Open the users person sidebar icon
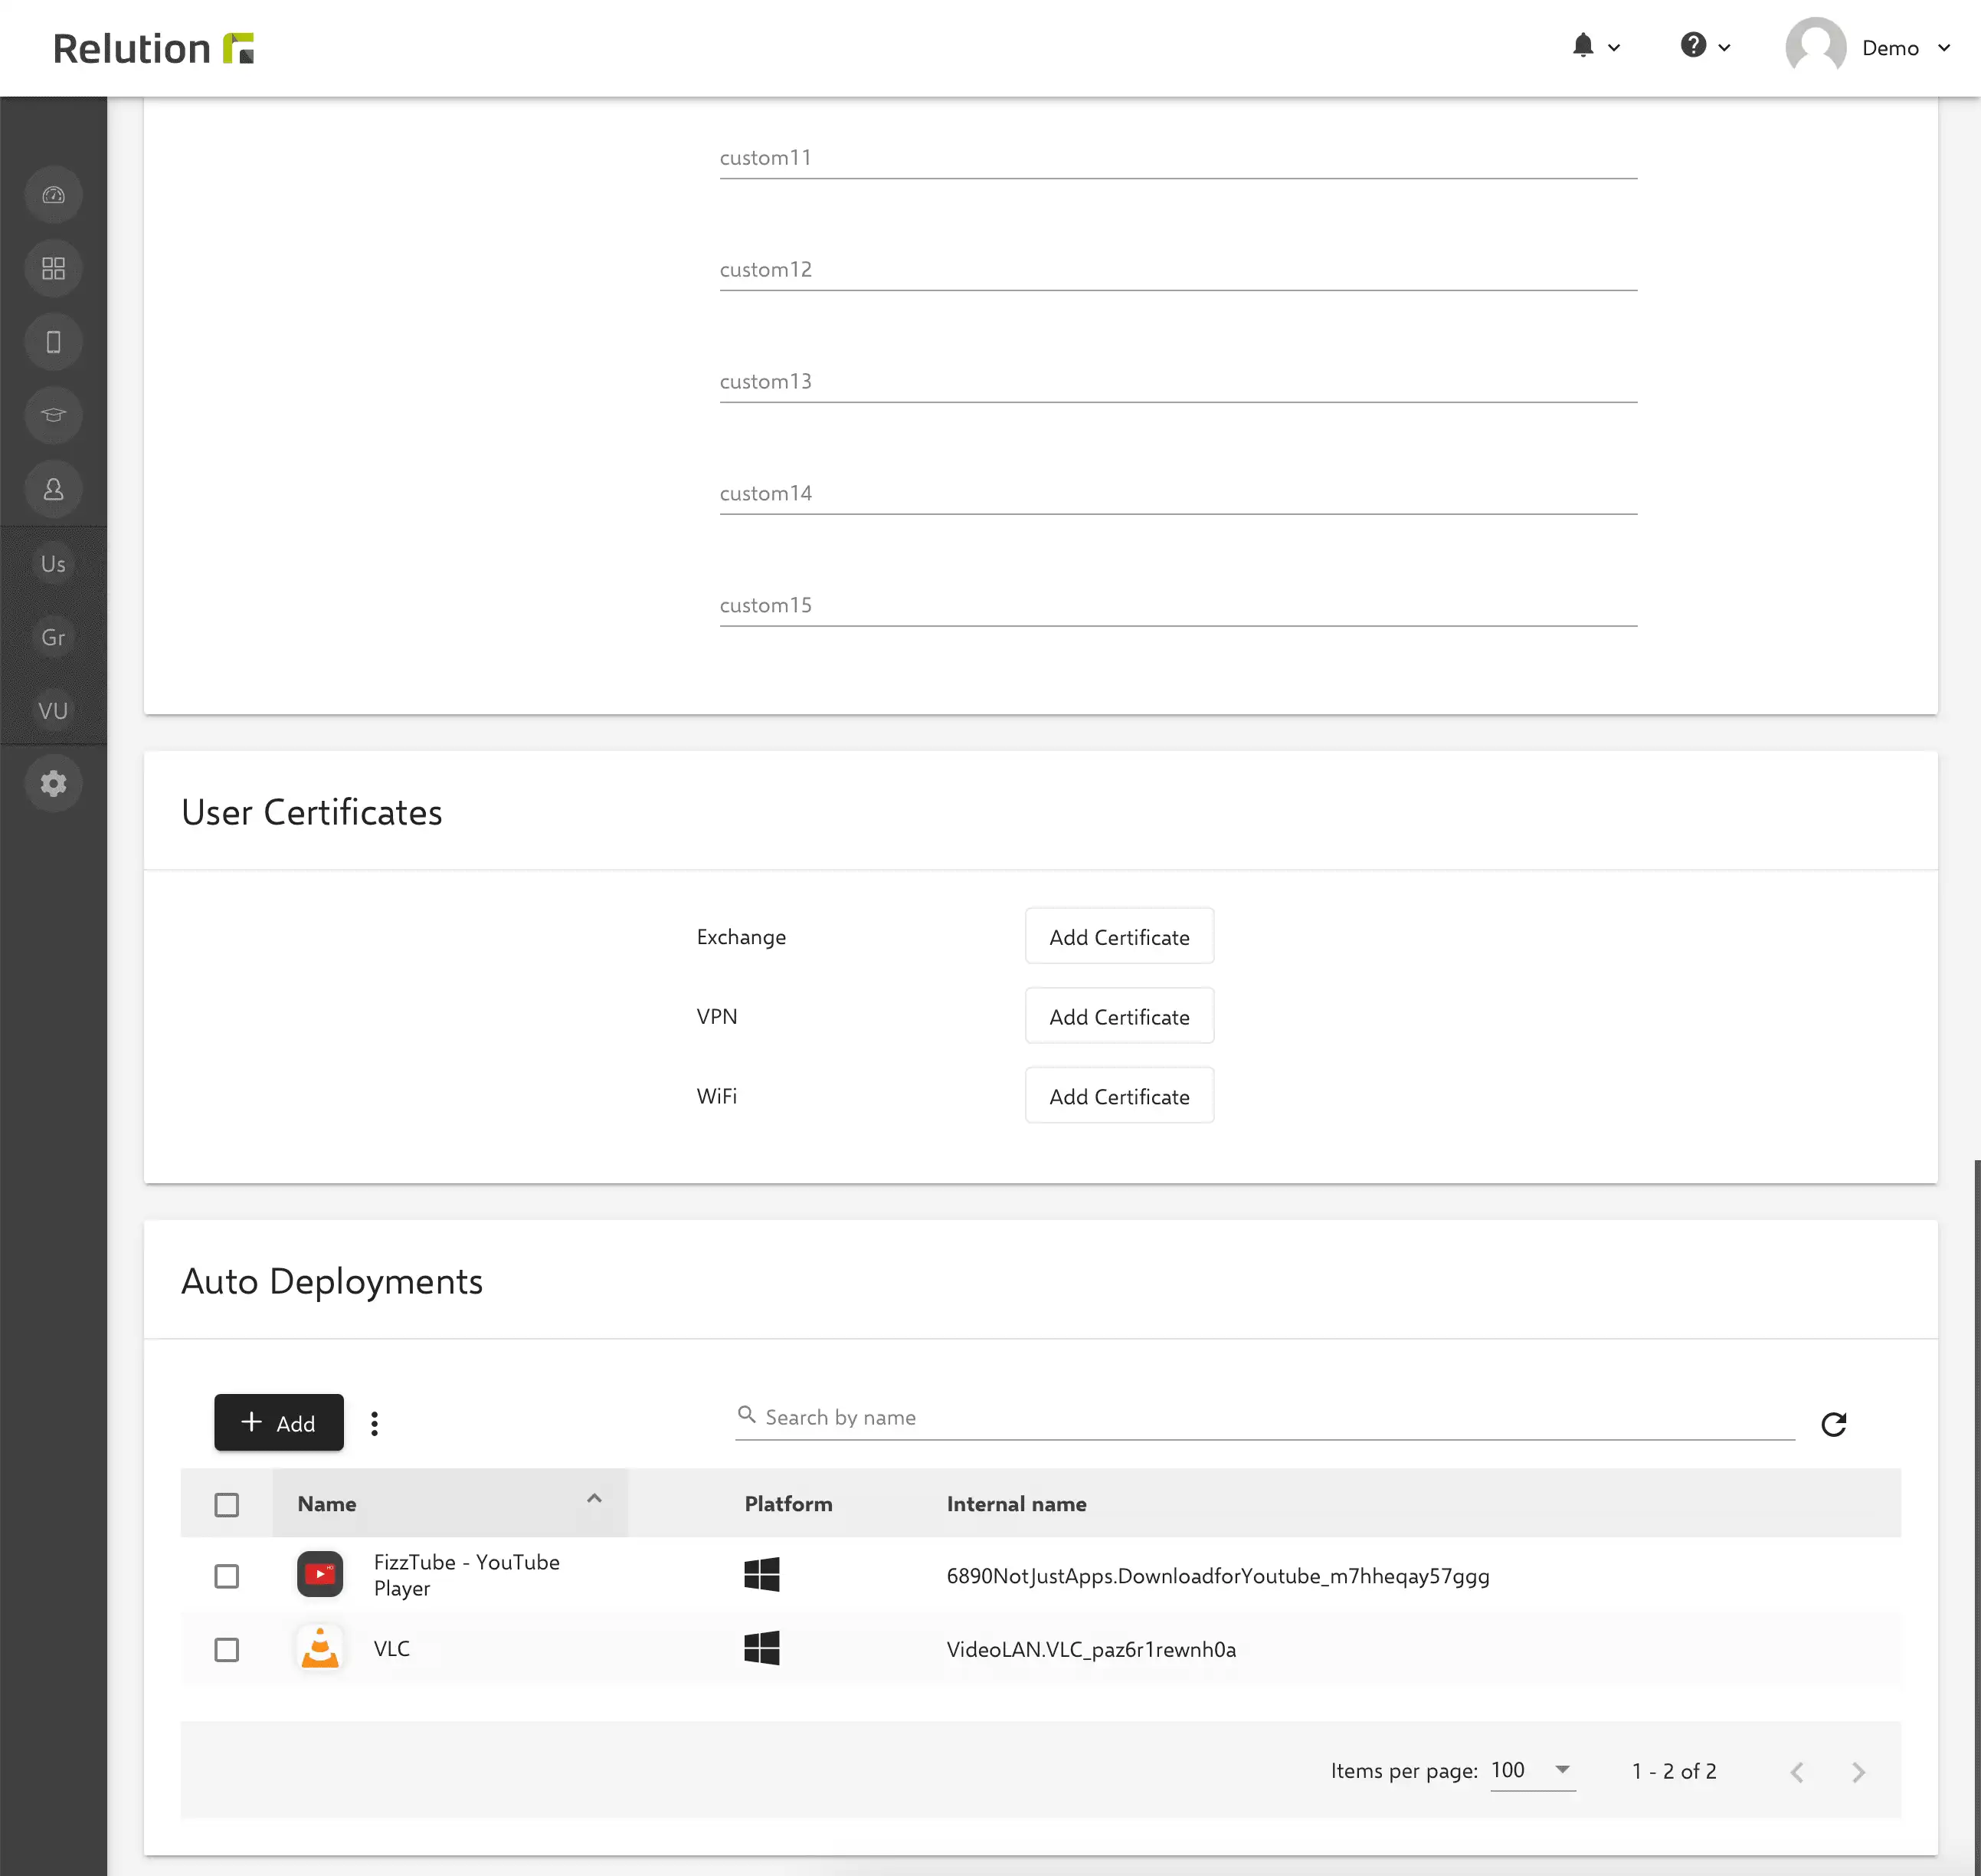Screen dimensions: 1981x1876 pos(53,489)
